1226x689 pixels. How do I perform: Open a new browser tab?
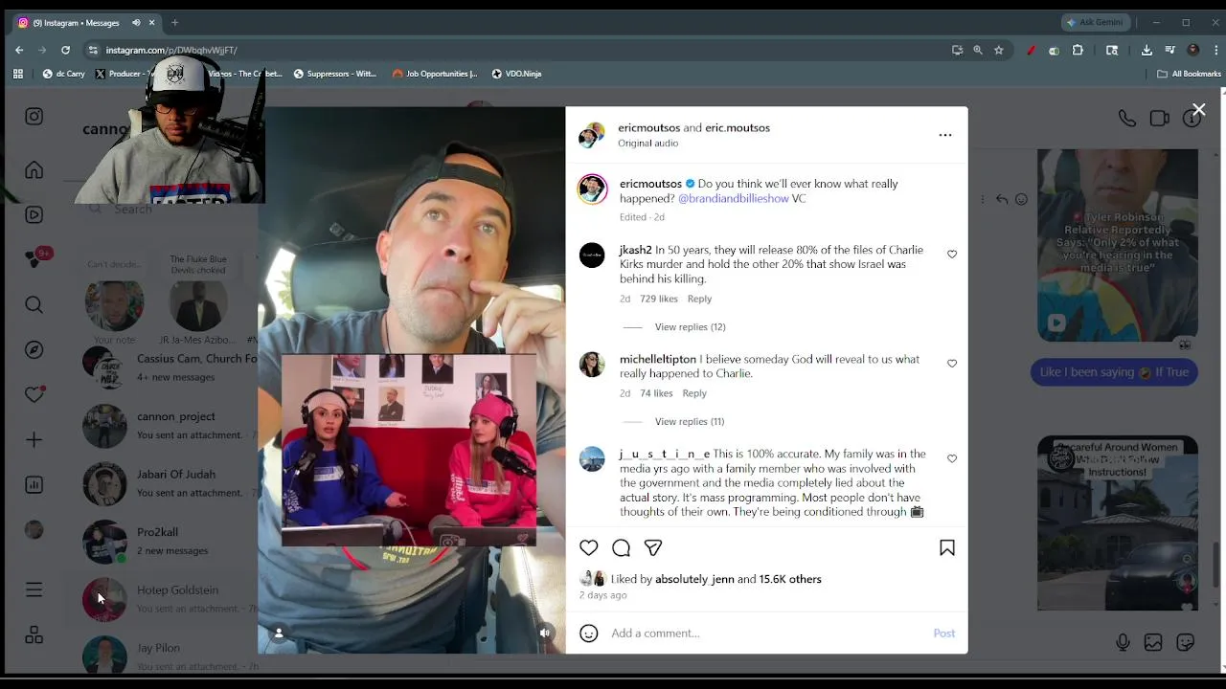click(174, 22)
